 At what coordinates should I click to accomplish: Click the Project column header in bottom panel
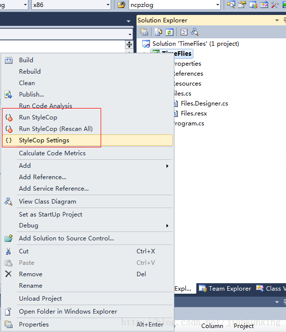(x=244, y=326)
